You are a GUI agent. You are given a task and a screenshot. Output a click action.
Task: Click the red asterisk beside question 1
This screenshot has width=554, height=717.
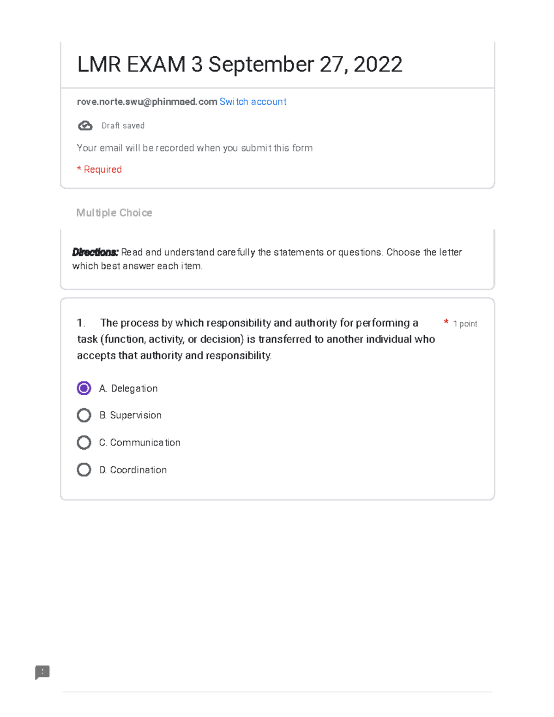pos(446,322)
